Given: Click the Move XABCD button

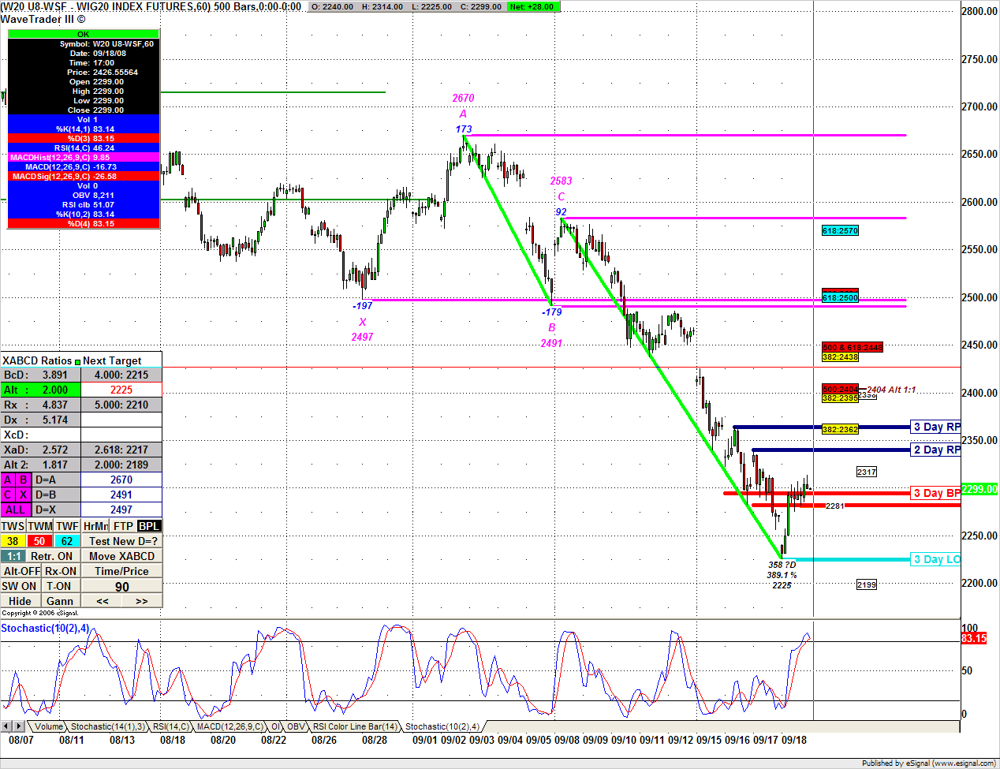Looking at the screenshot, I should [x=122, y=556].
